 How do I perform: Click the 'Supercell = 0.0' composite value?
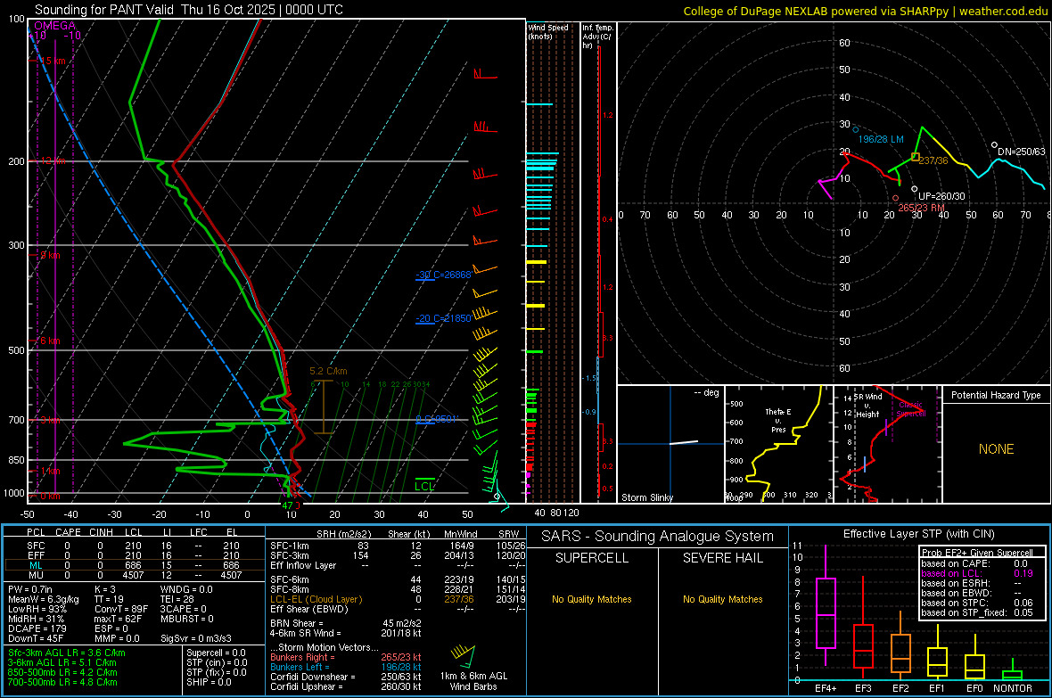pos(216,653)
